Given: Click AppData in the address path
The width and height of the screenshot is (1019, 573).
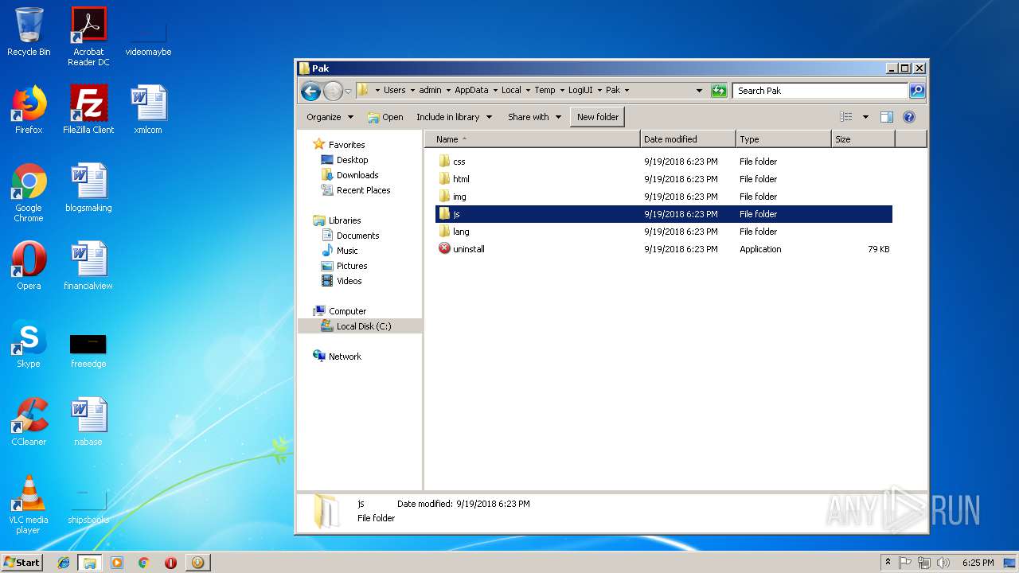Looking at the screenshot, I should (471, 90).
